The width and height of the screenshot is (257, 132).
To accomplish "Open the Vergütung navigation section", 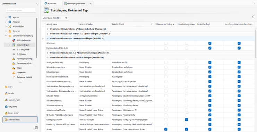I will point(20,106).
